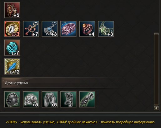
Task: Click the red bead earring +7 icon
Action: click(31, 29)
